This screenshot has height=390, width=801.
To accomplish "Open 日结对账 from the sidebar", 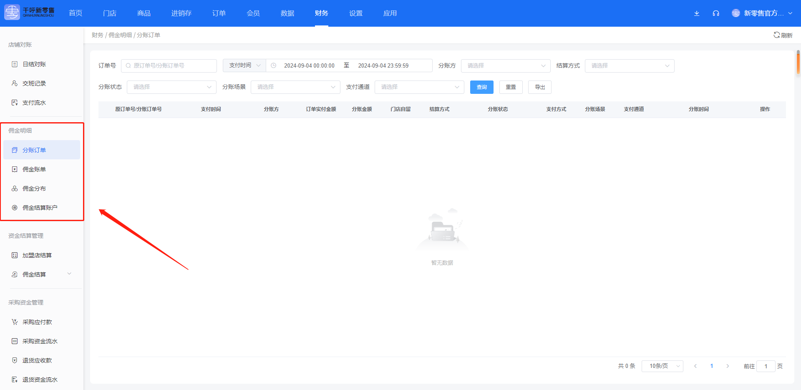I will (34, 64).
